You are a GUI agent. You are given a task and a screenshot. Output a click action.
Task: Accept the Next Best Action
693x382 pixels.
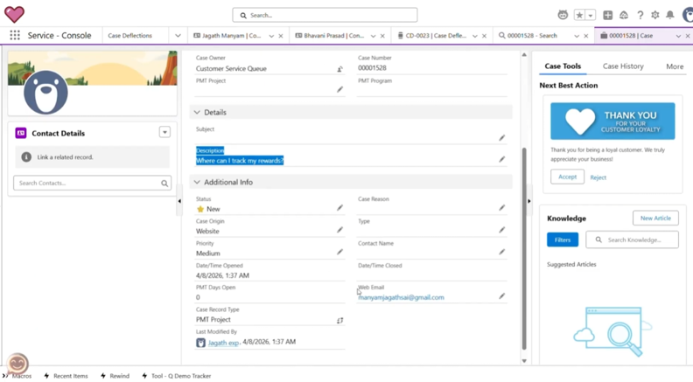567,177
